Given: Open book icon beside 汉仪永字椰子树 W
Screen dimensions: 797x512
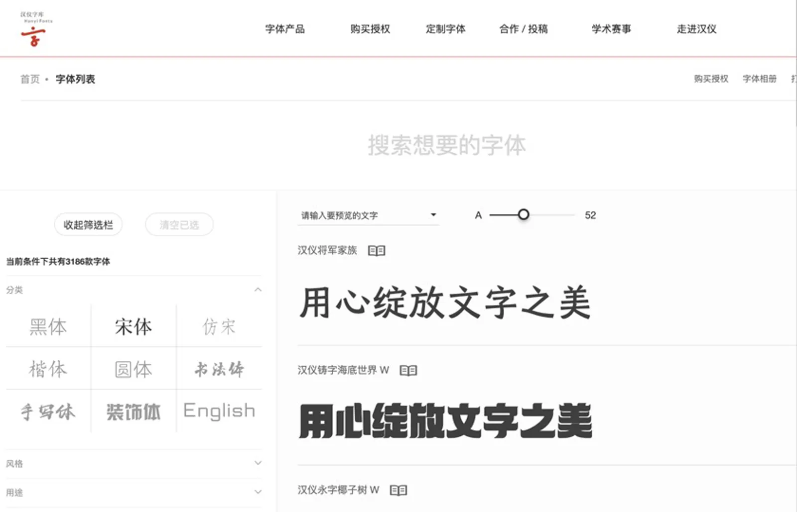Looking at the screenshot, I should [398, 491].
